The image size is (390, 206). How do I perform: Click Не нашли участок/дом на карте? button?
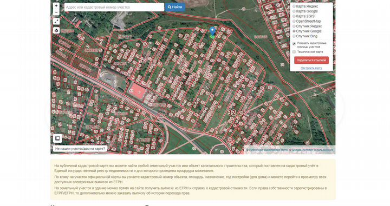click(80, 149)
